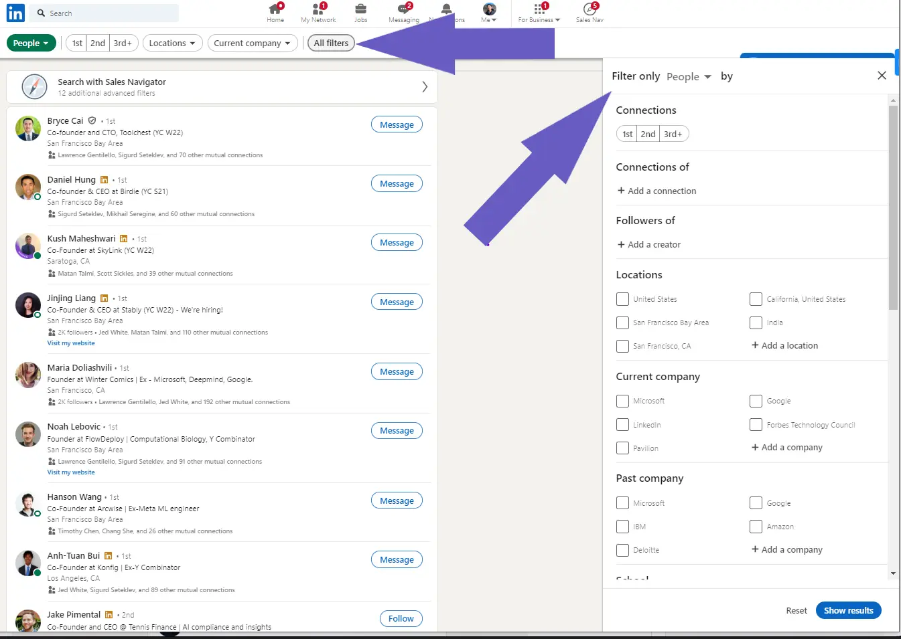Click Add a location
The width and height of the screenshot is (901, 639).
tap(784, 345)
